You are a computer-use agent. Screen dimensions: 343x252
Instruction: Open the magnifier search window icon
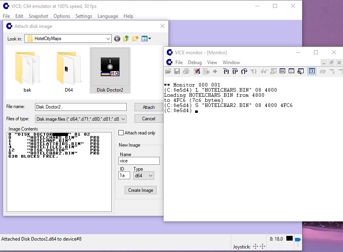click(301, 71)
